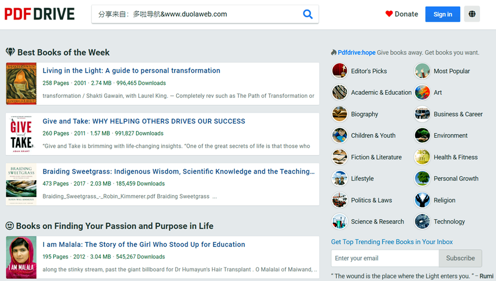This screenshot has height=281, width=496.
Task: Click the Science & Research category icon
Action: (339, 222)
